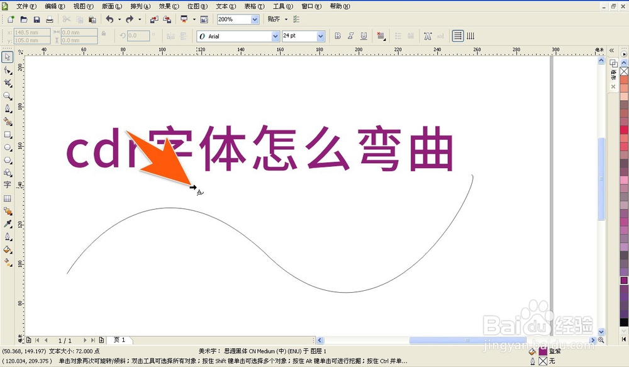Toggle italic formatting
The image size is (629, 367).
pos(350,36)
